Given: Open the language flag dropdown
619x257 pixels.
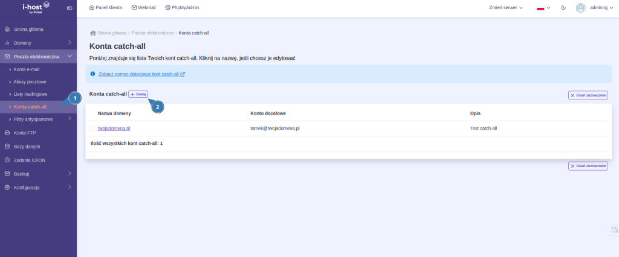Looking at the screenshot, I should (543, 8).
